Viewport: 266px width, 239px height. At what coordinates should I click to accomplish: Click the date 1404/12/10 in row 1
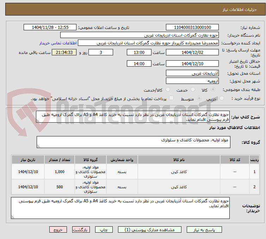click(x=28, y=172)
